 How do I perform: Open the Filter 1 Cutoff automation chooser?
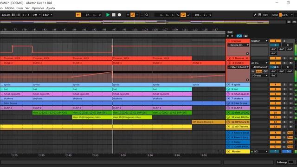coord(238,67)
